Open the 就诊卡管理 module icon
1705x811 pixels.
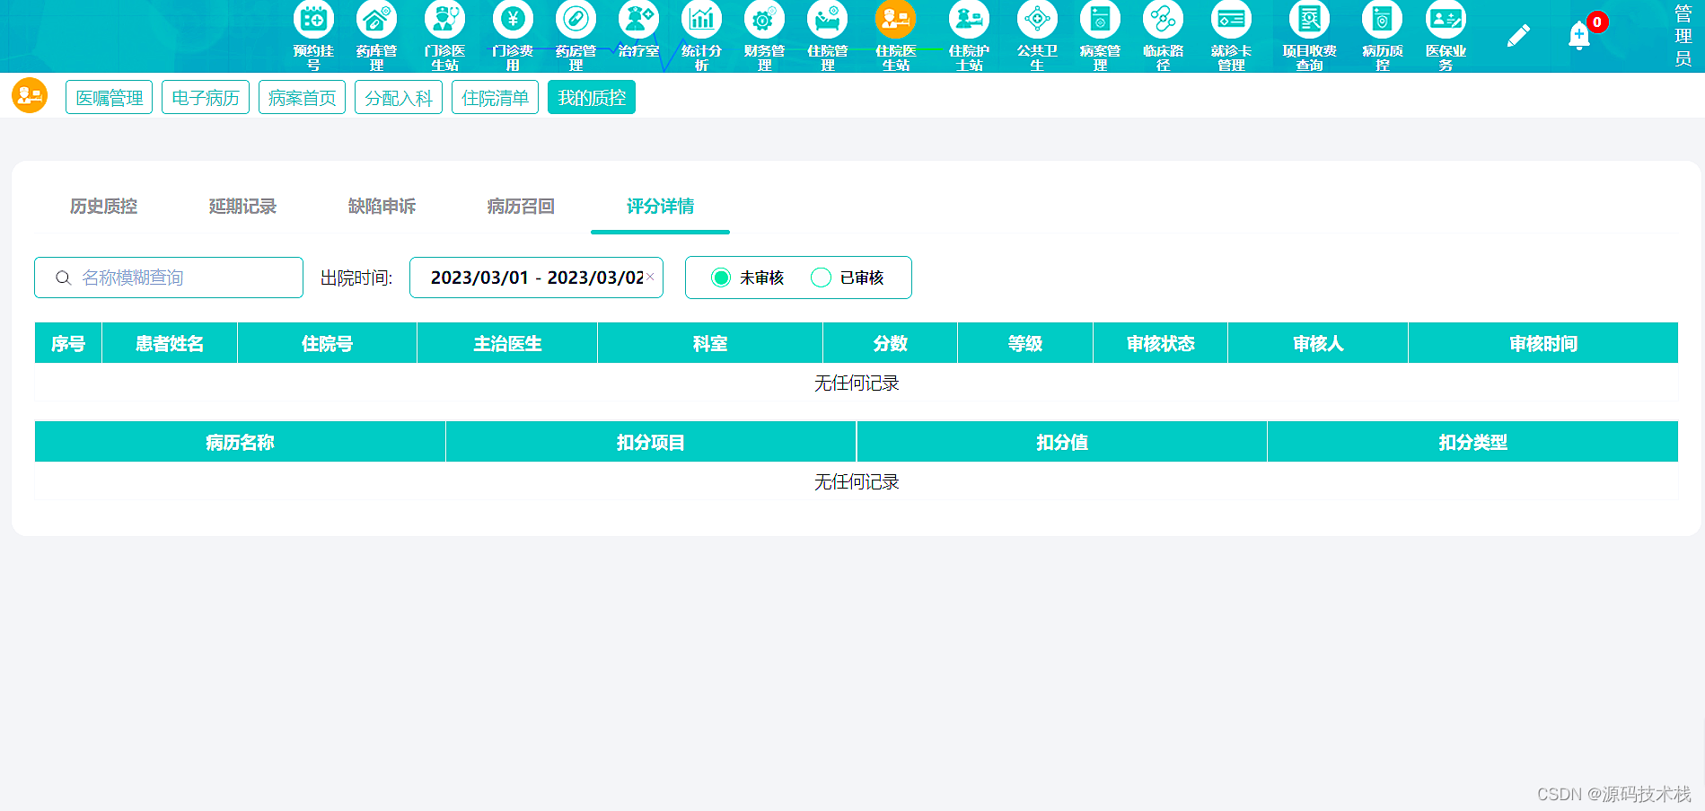pos(1231,19)
